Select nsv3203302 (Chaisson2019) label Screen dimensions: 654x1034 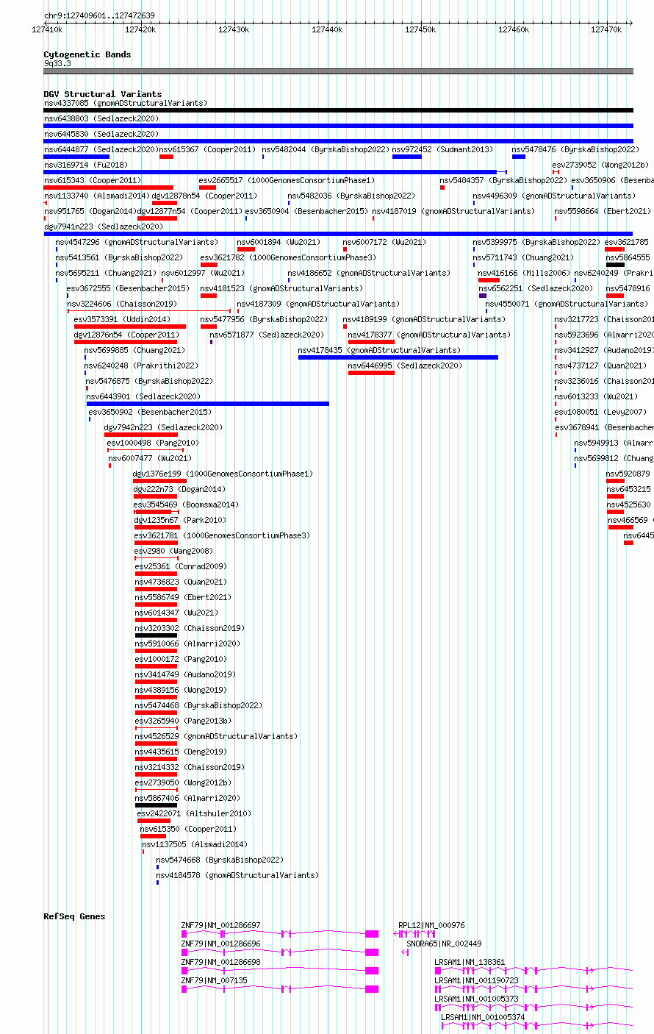[190, 628]
